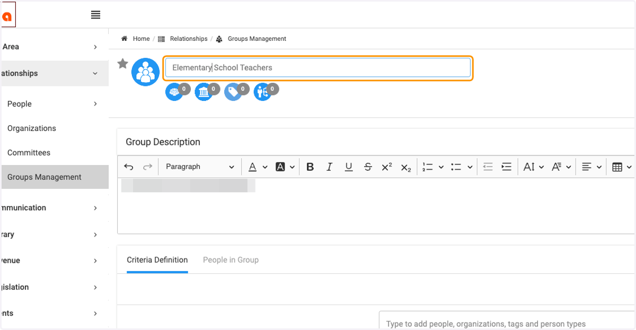The width and height of the screenshot is (636, 330).
Task: Click the Groups Management breadcrumb
Action: pos(257,39)
